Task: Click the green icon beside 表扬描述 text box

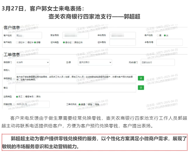Action: point(141,78)
